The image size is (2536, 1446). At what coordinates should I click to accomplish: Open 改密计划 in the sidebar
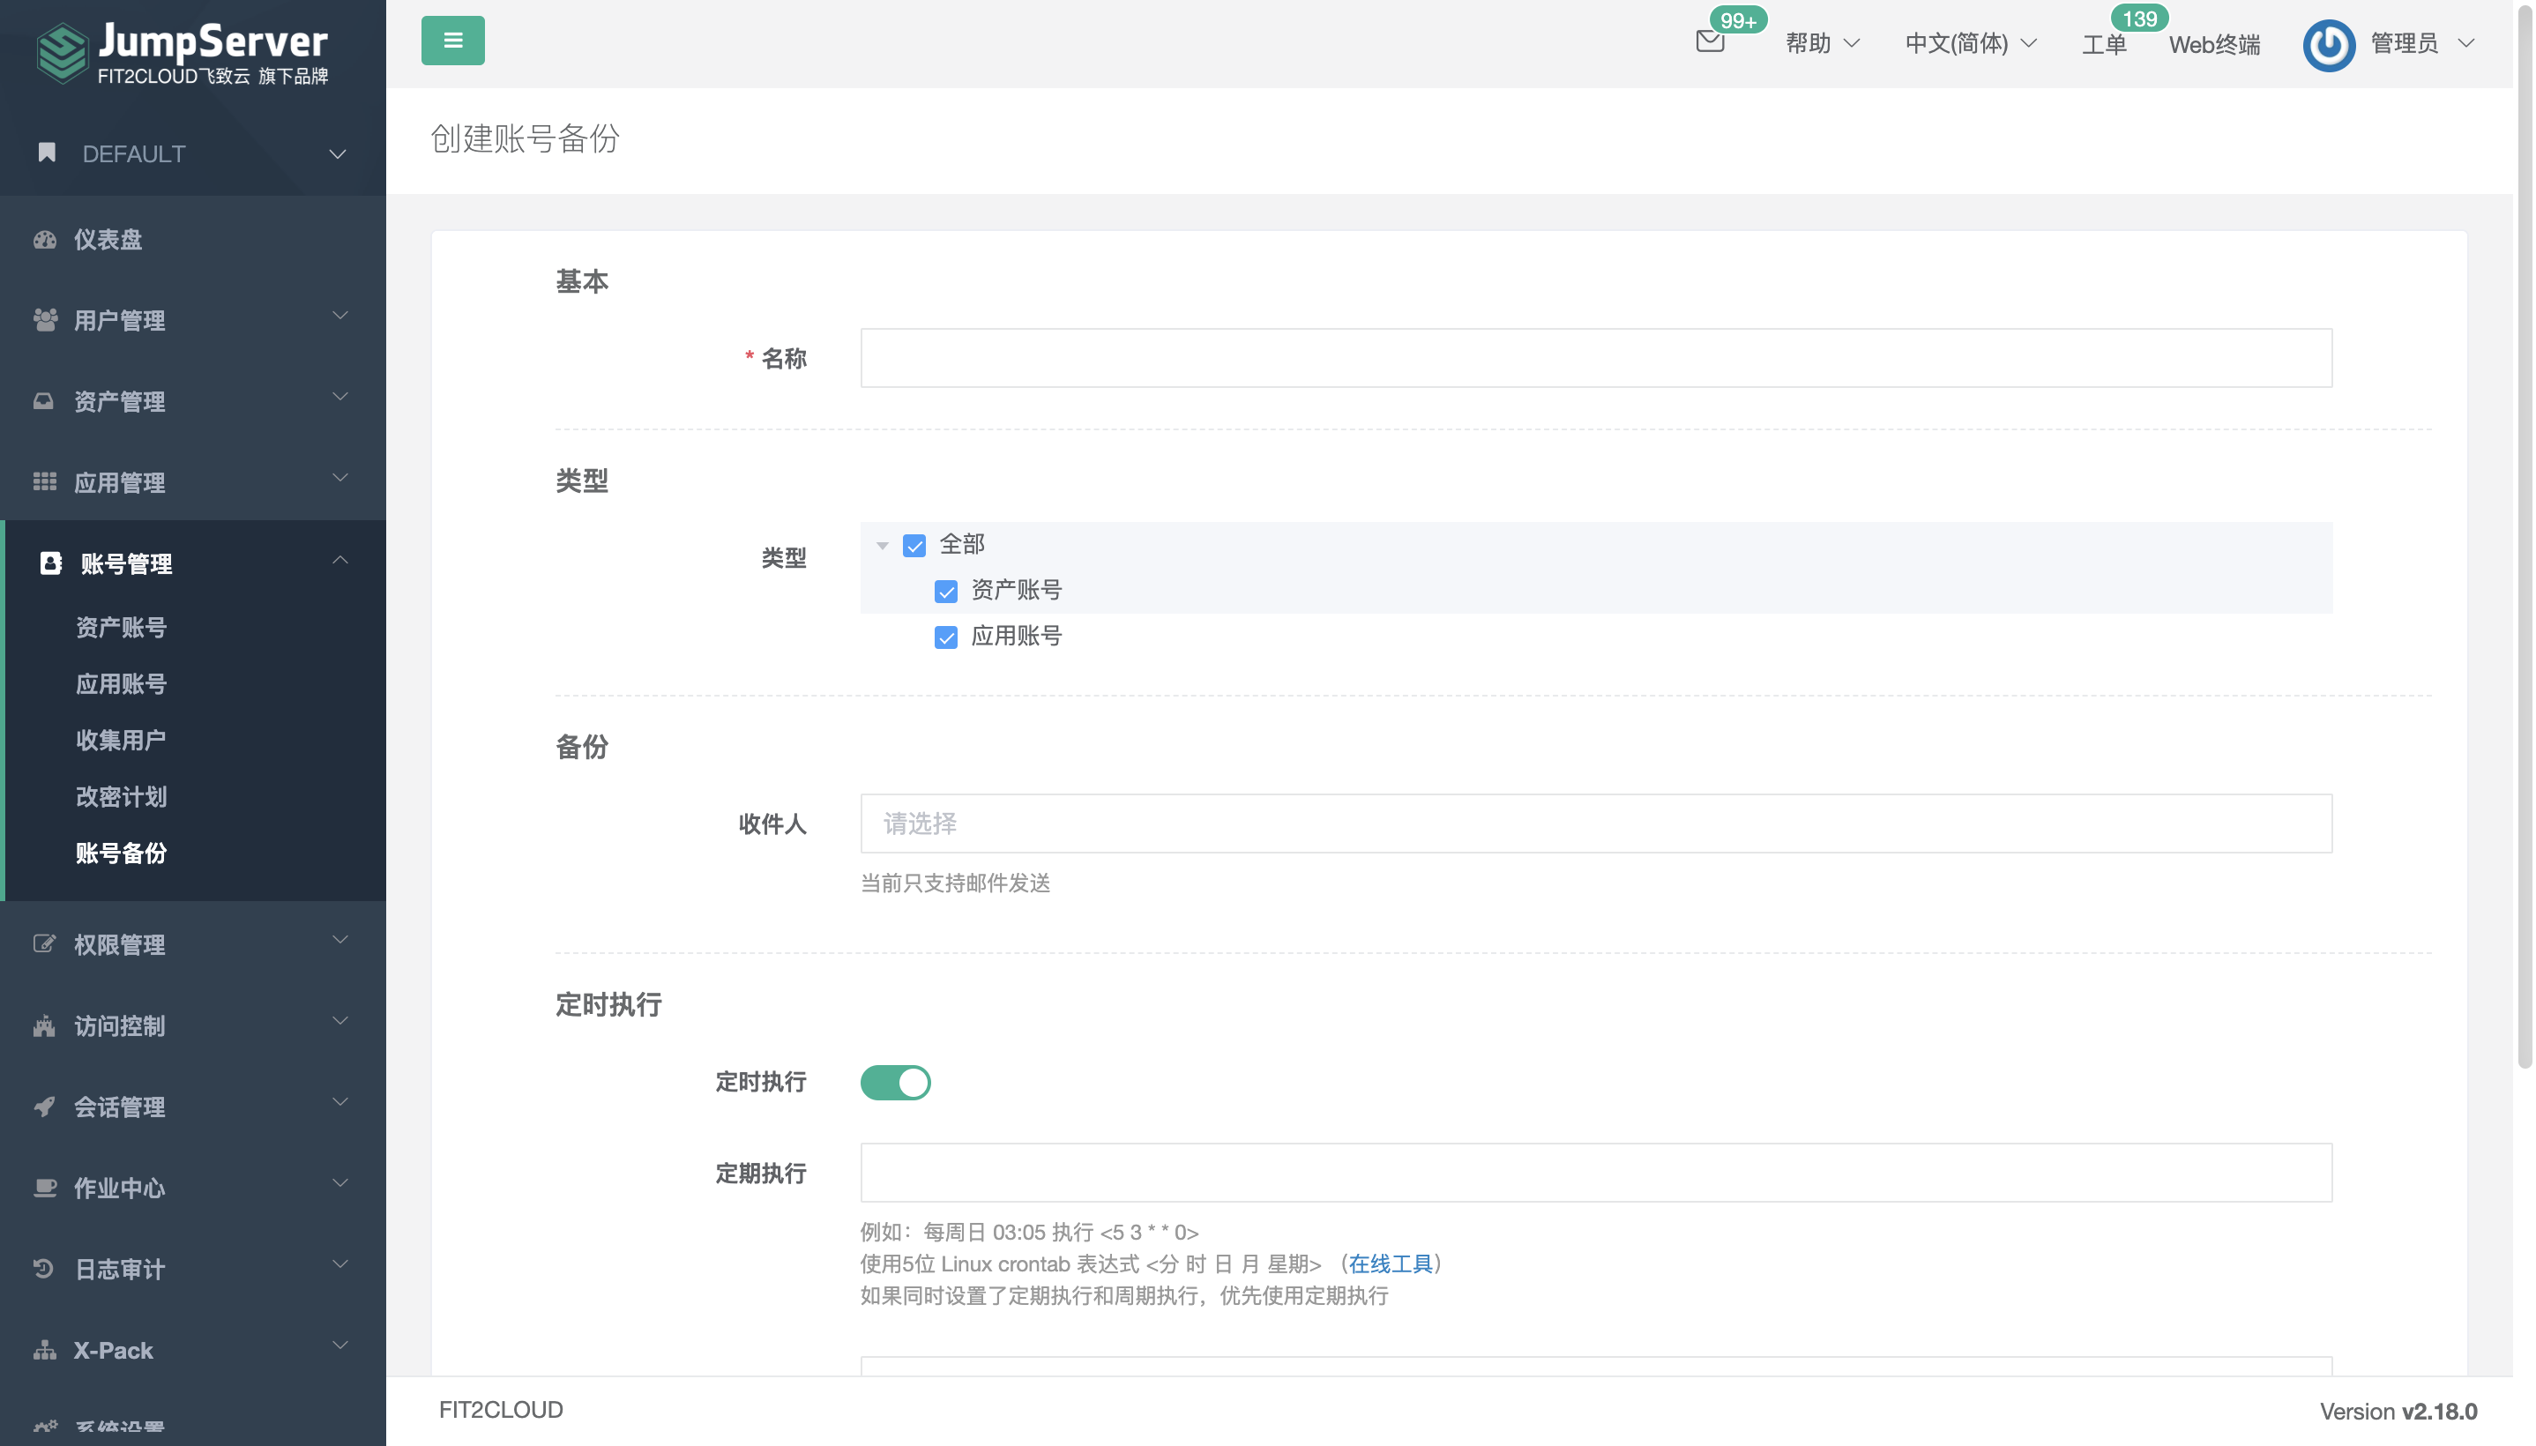pyautogui.click(x=121, y=796)
